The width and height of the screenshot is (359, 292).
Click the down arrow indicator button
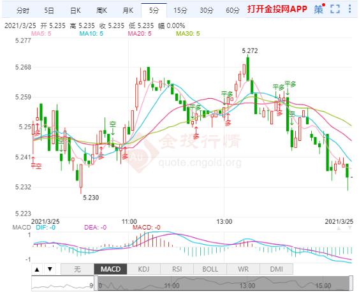(50, 269)
